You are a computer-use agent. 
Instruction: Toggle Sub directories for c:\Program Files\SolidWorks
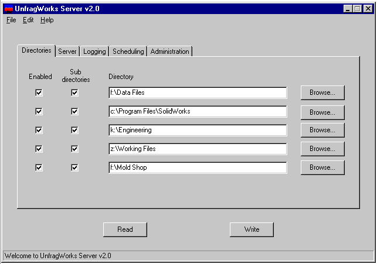pos(74,111)
